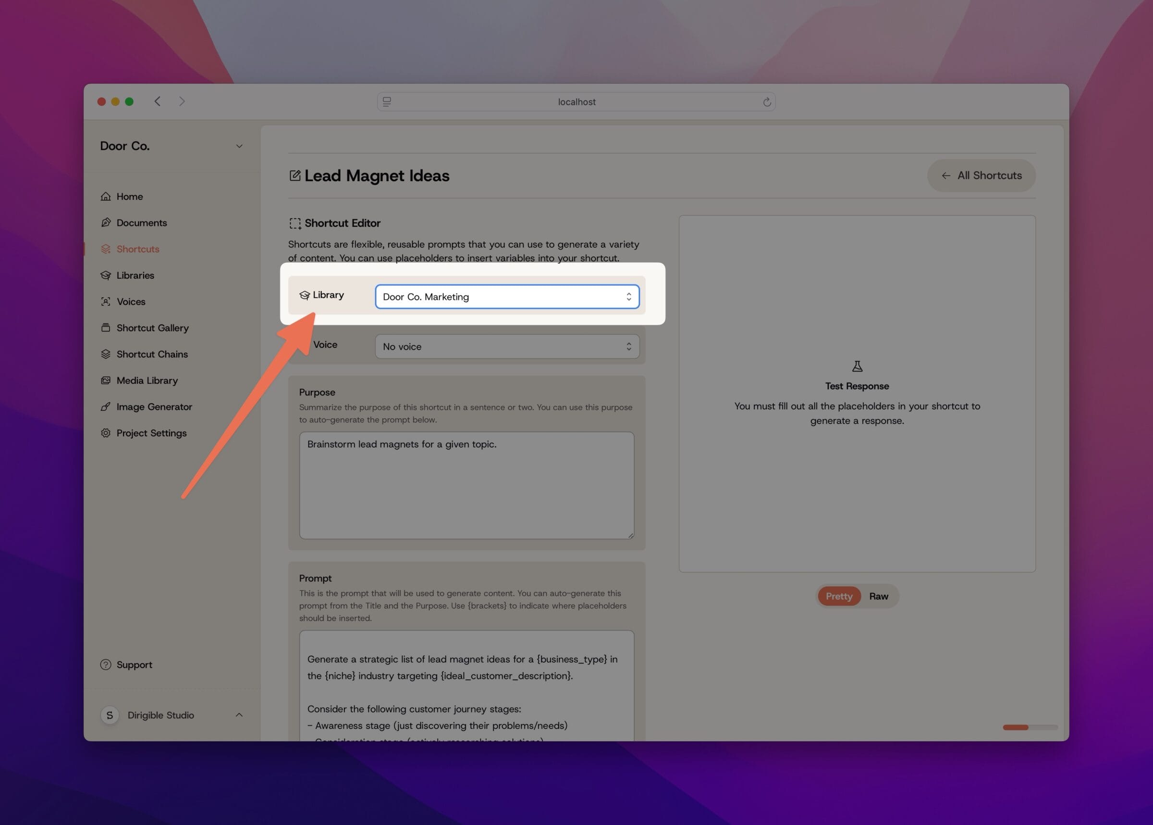Screen dimensions: 1153x825
Task: Click the Shortcut Chains menu item
Action: click(x=152, y=354)
